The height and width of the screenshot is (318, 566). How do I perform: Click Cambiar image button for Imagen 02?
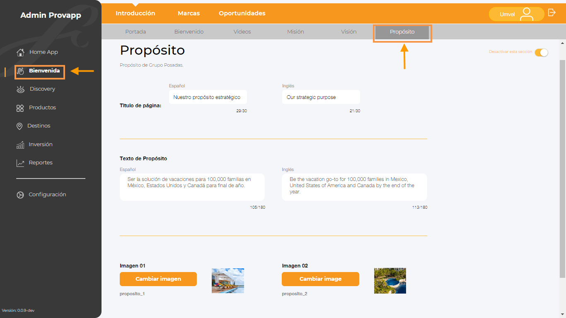coord(320,279)
